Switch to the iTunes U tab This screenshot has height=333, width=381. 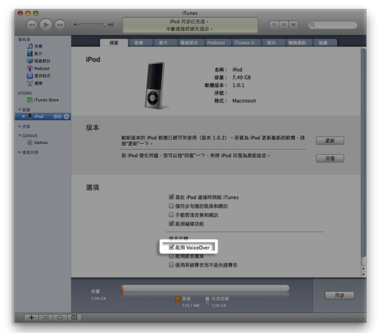(244, 43)
